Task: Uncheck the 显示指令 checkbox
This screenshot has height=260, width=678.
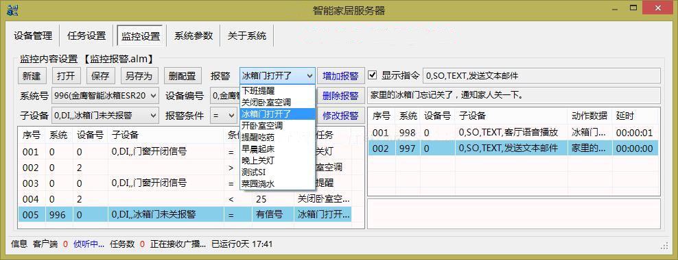Action: pos(373,75)
